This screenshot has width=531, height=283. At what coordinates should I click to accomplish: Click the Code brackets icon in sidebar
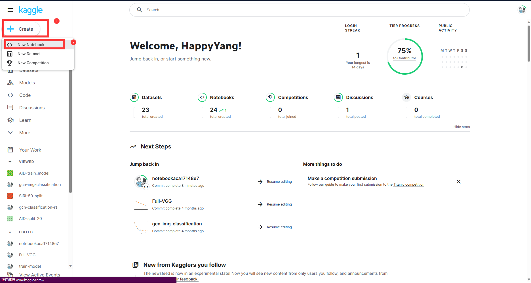point(10,95)
